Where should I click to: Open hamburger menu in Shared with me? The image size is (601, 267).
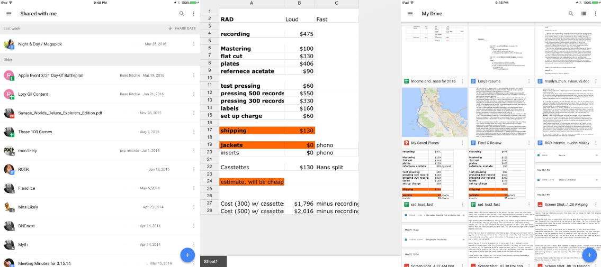[9, 13]
